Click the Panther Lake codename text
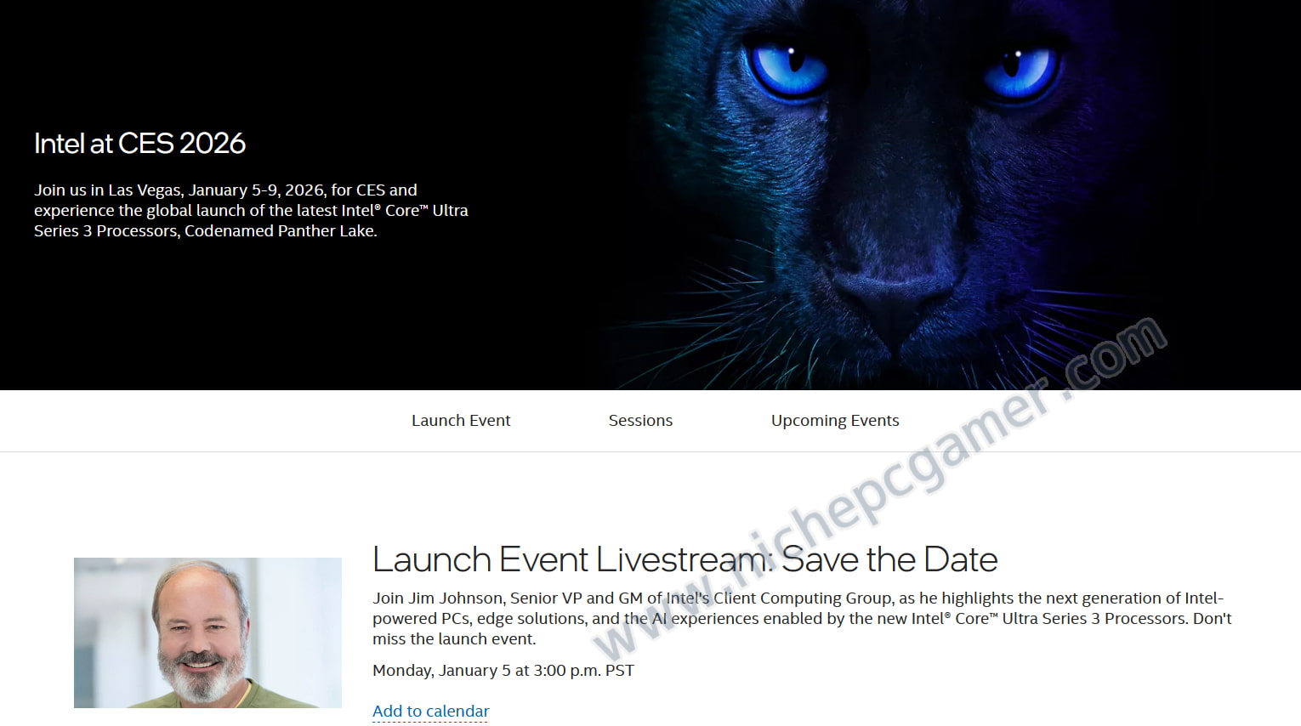 tap(327, 230)
